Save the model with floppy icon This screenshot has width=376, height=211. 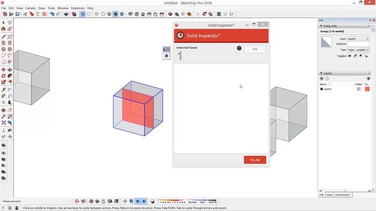(18, 14)
